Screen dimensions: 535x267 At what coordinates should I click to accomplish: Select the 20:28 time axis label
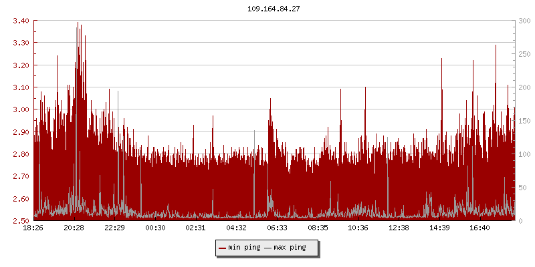tap(74, 228)
